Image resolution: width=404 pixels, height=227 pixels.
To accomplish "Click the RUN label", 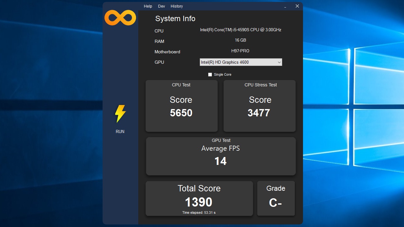I will (120, 131).
